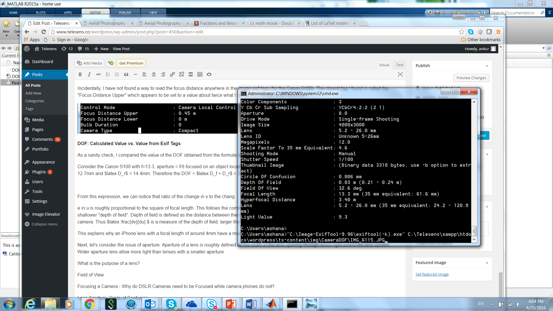The image size is (553, 311).
Task: Remove link from selected text
Action: coord(181,75)
